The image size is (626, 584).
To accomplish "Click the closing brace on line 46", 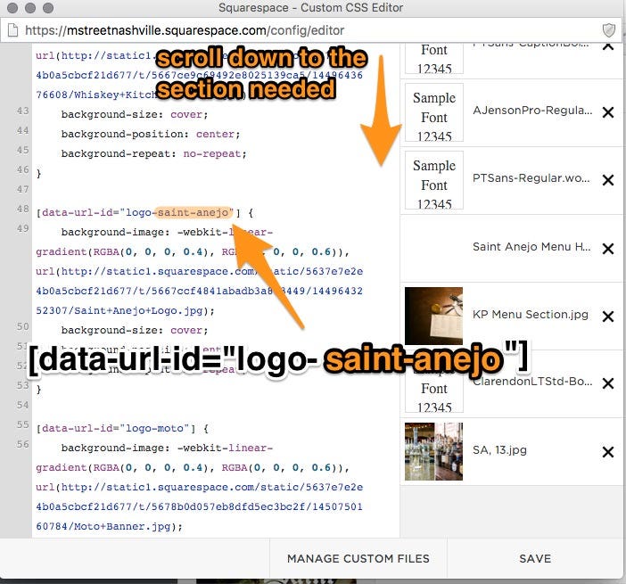I will (x=38, y=174).
